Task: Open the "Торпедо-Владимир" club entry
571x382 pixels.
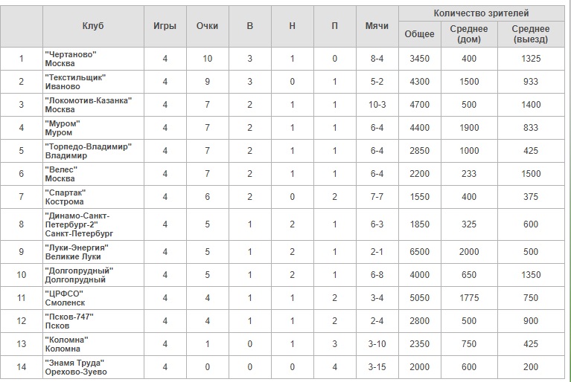Action: pyautogui.click(x=89, y=151)
